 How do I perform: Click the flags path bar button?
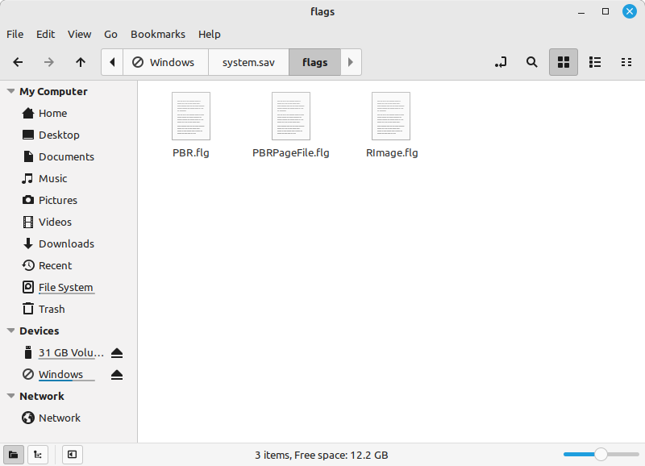pyautogui.click(x=314, y=62)
